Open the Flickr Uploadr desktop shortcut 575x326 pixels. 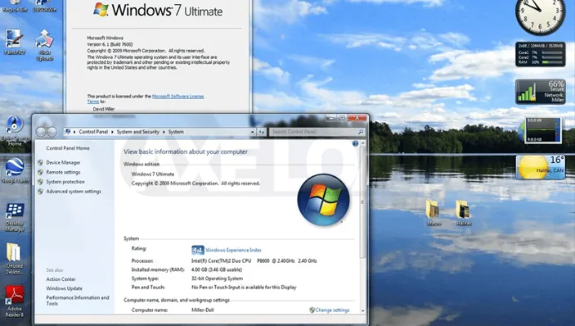44,45
